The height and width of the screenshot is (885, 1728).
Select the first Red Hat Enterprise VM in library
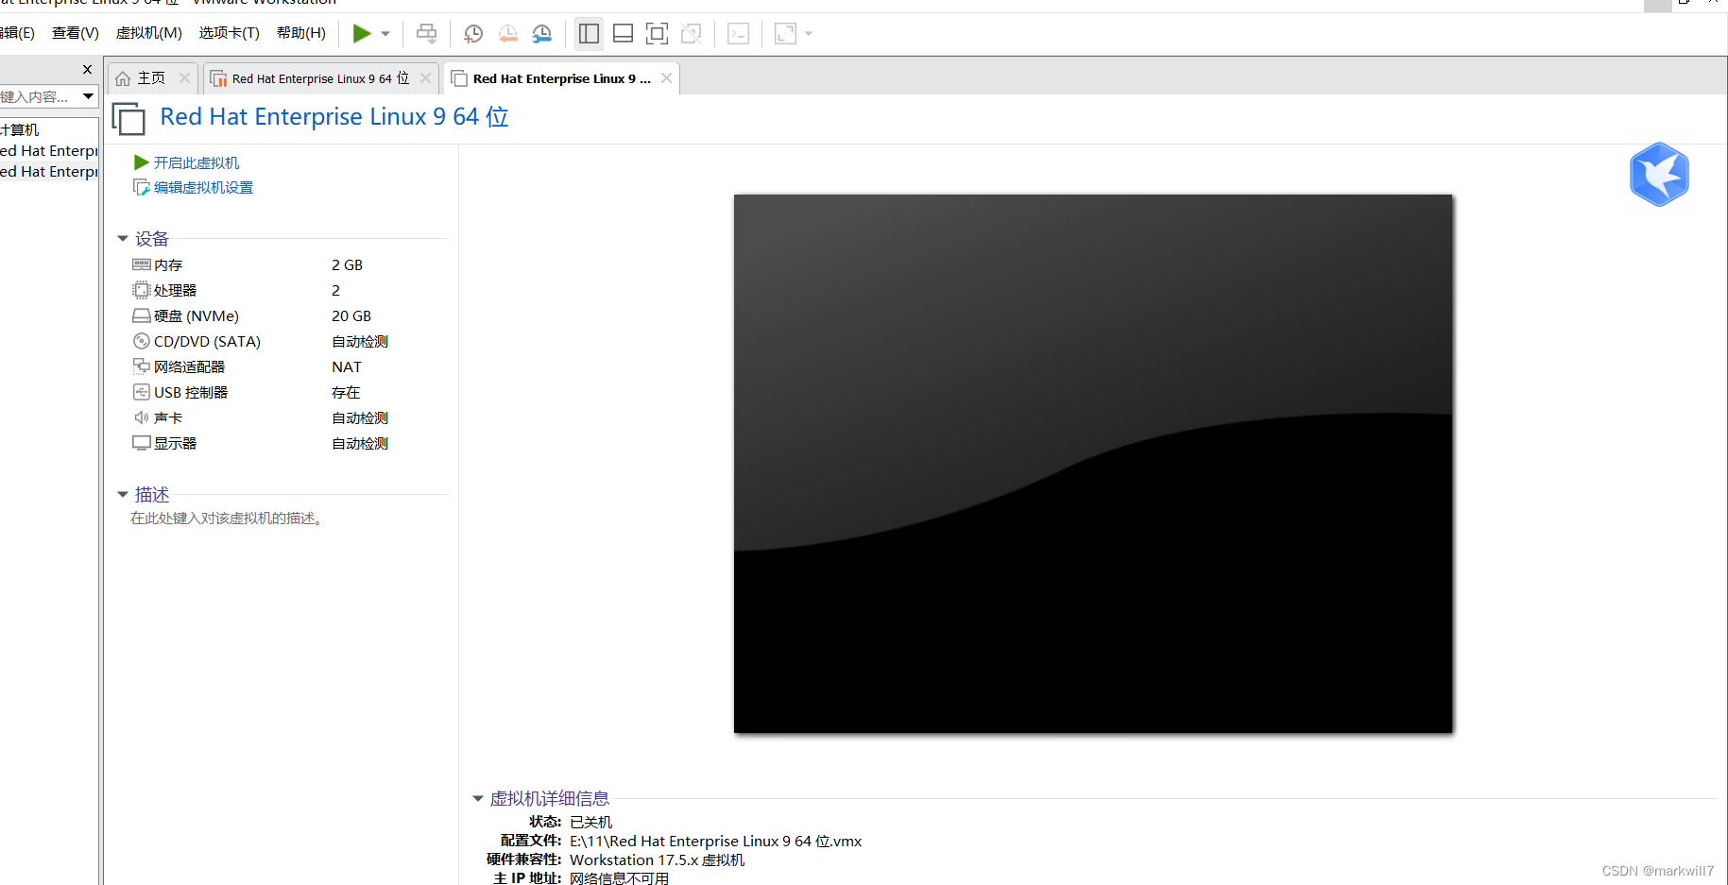coord(49,151)
